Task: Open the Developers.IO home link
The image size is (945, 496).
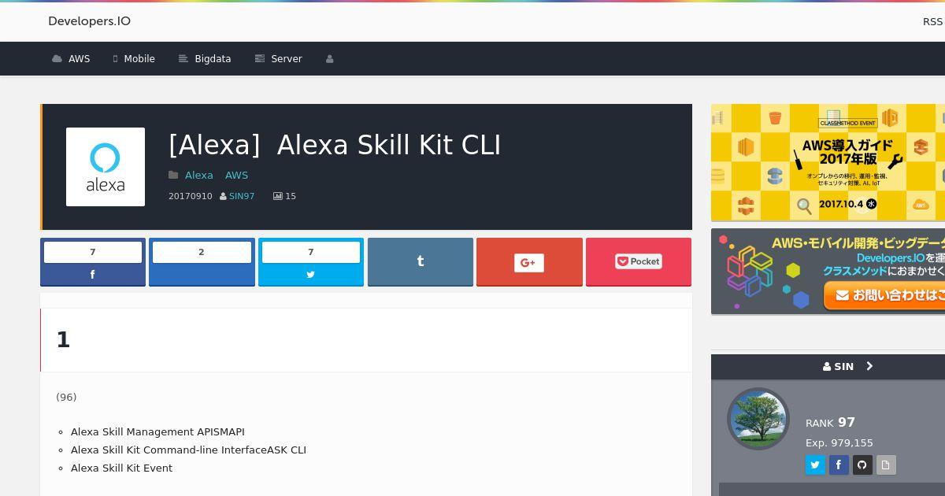Action: [x=89, y=21]
